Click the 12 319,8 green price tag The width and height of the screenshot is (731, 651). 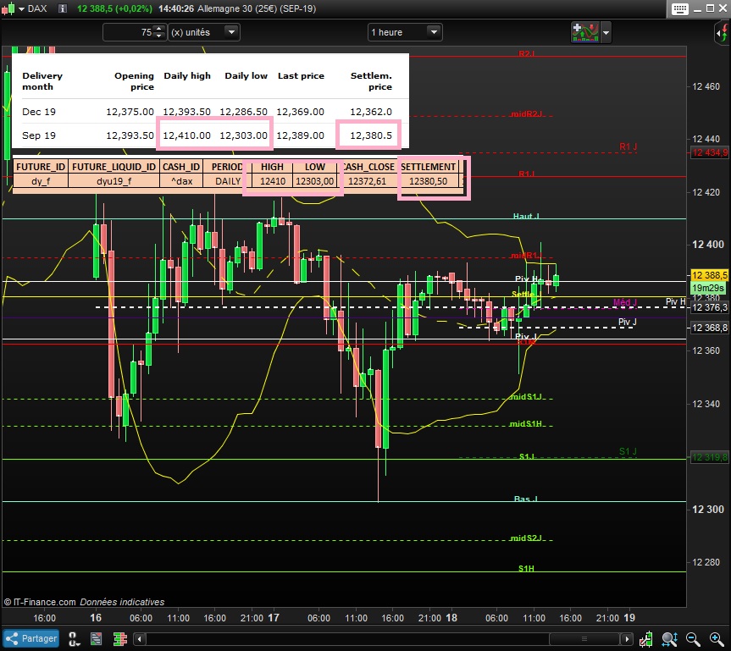coord(709,457)
